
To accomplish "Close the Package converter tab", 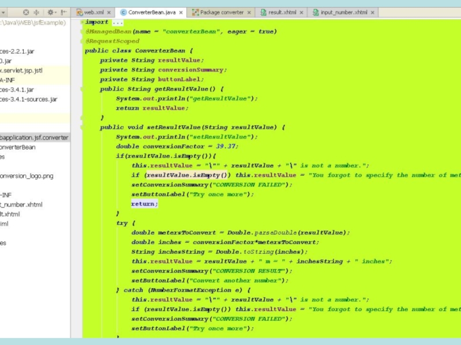I will [249, 12].
